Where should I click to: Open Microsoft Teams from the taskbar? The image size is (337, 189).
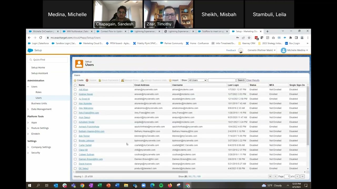pos(73,186)
